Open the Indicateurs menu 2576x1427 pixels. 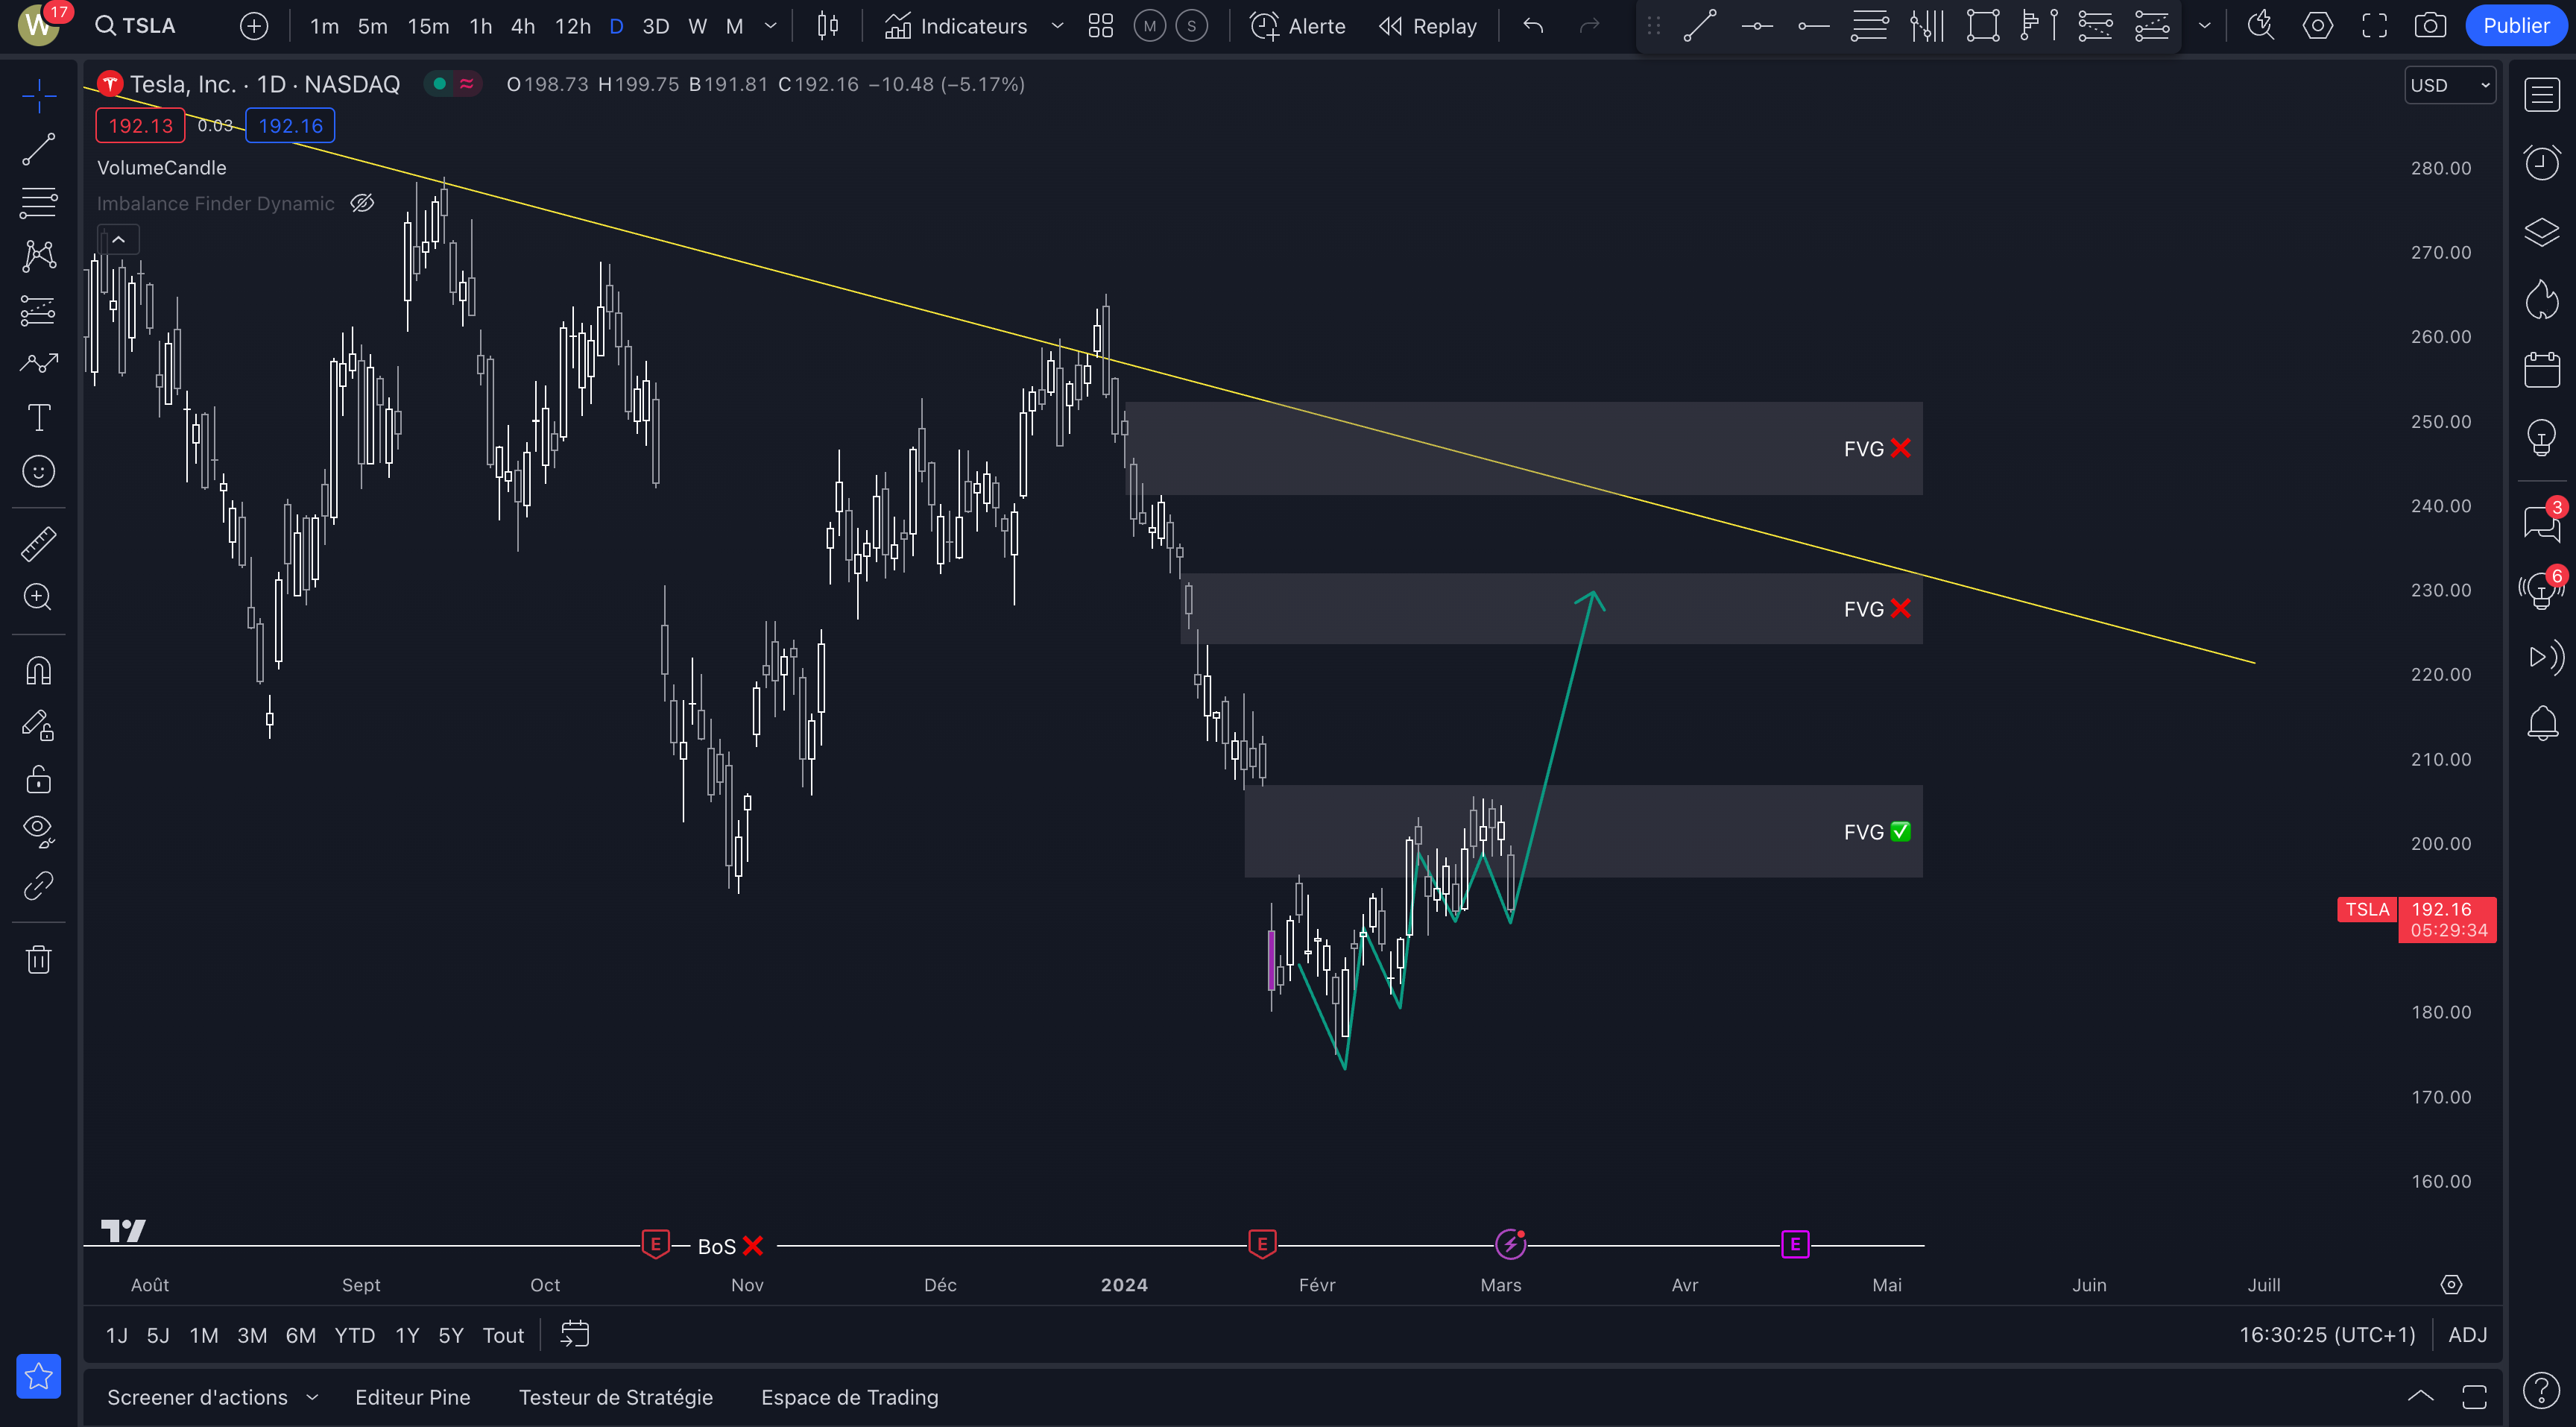click(956, 26)
